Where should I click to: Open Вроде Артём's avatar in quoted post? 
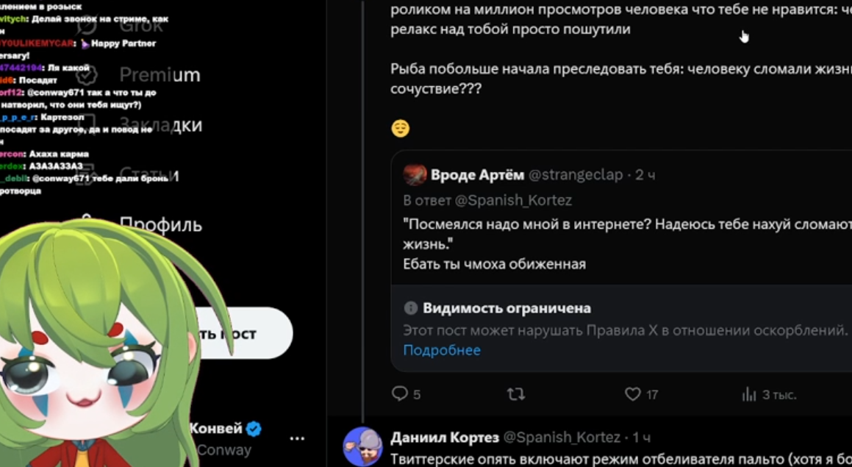[x=415, y=175]
